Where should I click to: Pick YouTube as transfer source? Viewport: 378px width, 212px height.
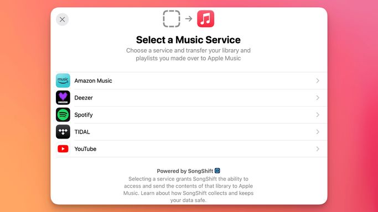click(191, 149)
